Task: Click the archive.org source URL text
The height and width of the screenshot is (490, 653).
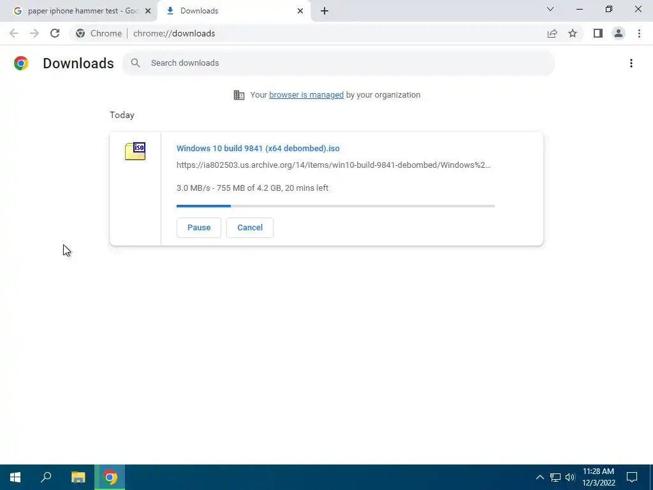Action: [334, 165]
